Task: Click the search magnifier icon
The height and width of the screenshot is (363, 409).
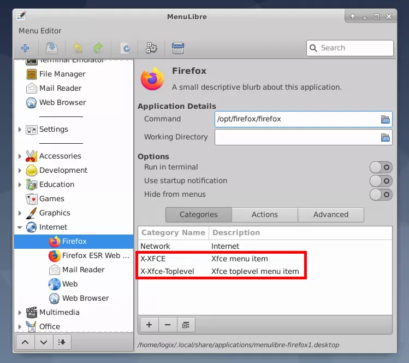Action: [x=313, y=48]
